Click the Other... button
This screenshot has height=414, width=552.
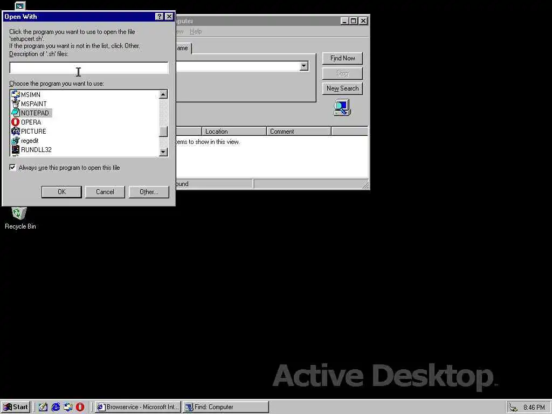149,192
